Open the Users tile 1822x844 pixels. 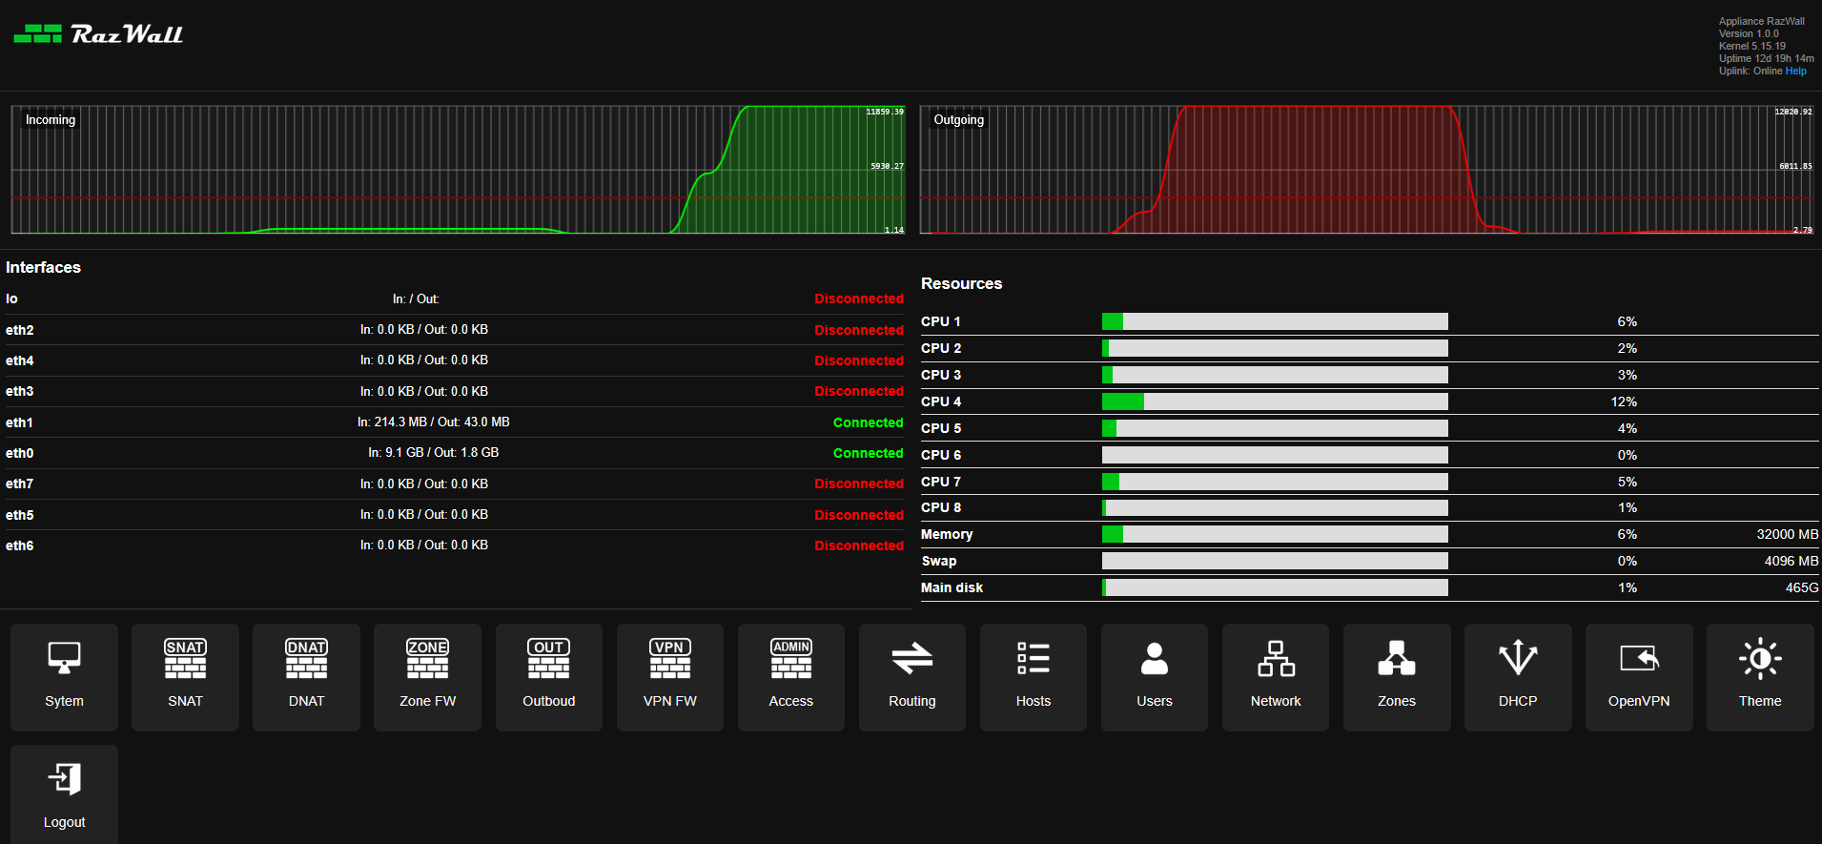(1155, 677)
